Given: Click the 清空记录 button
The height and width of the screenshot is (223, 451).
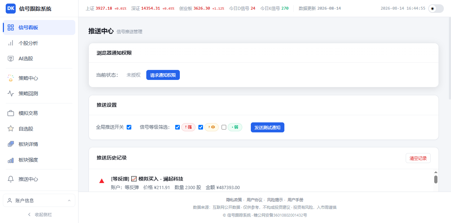Looking at the screenshot, I should [418, 158].
